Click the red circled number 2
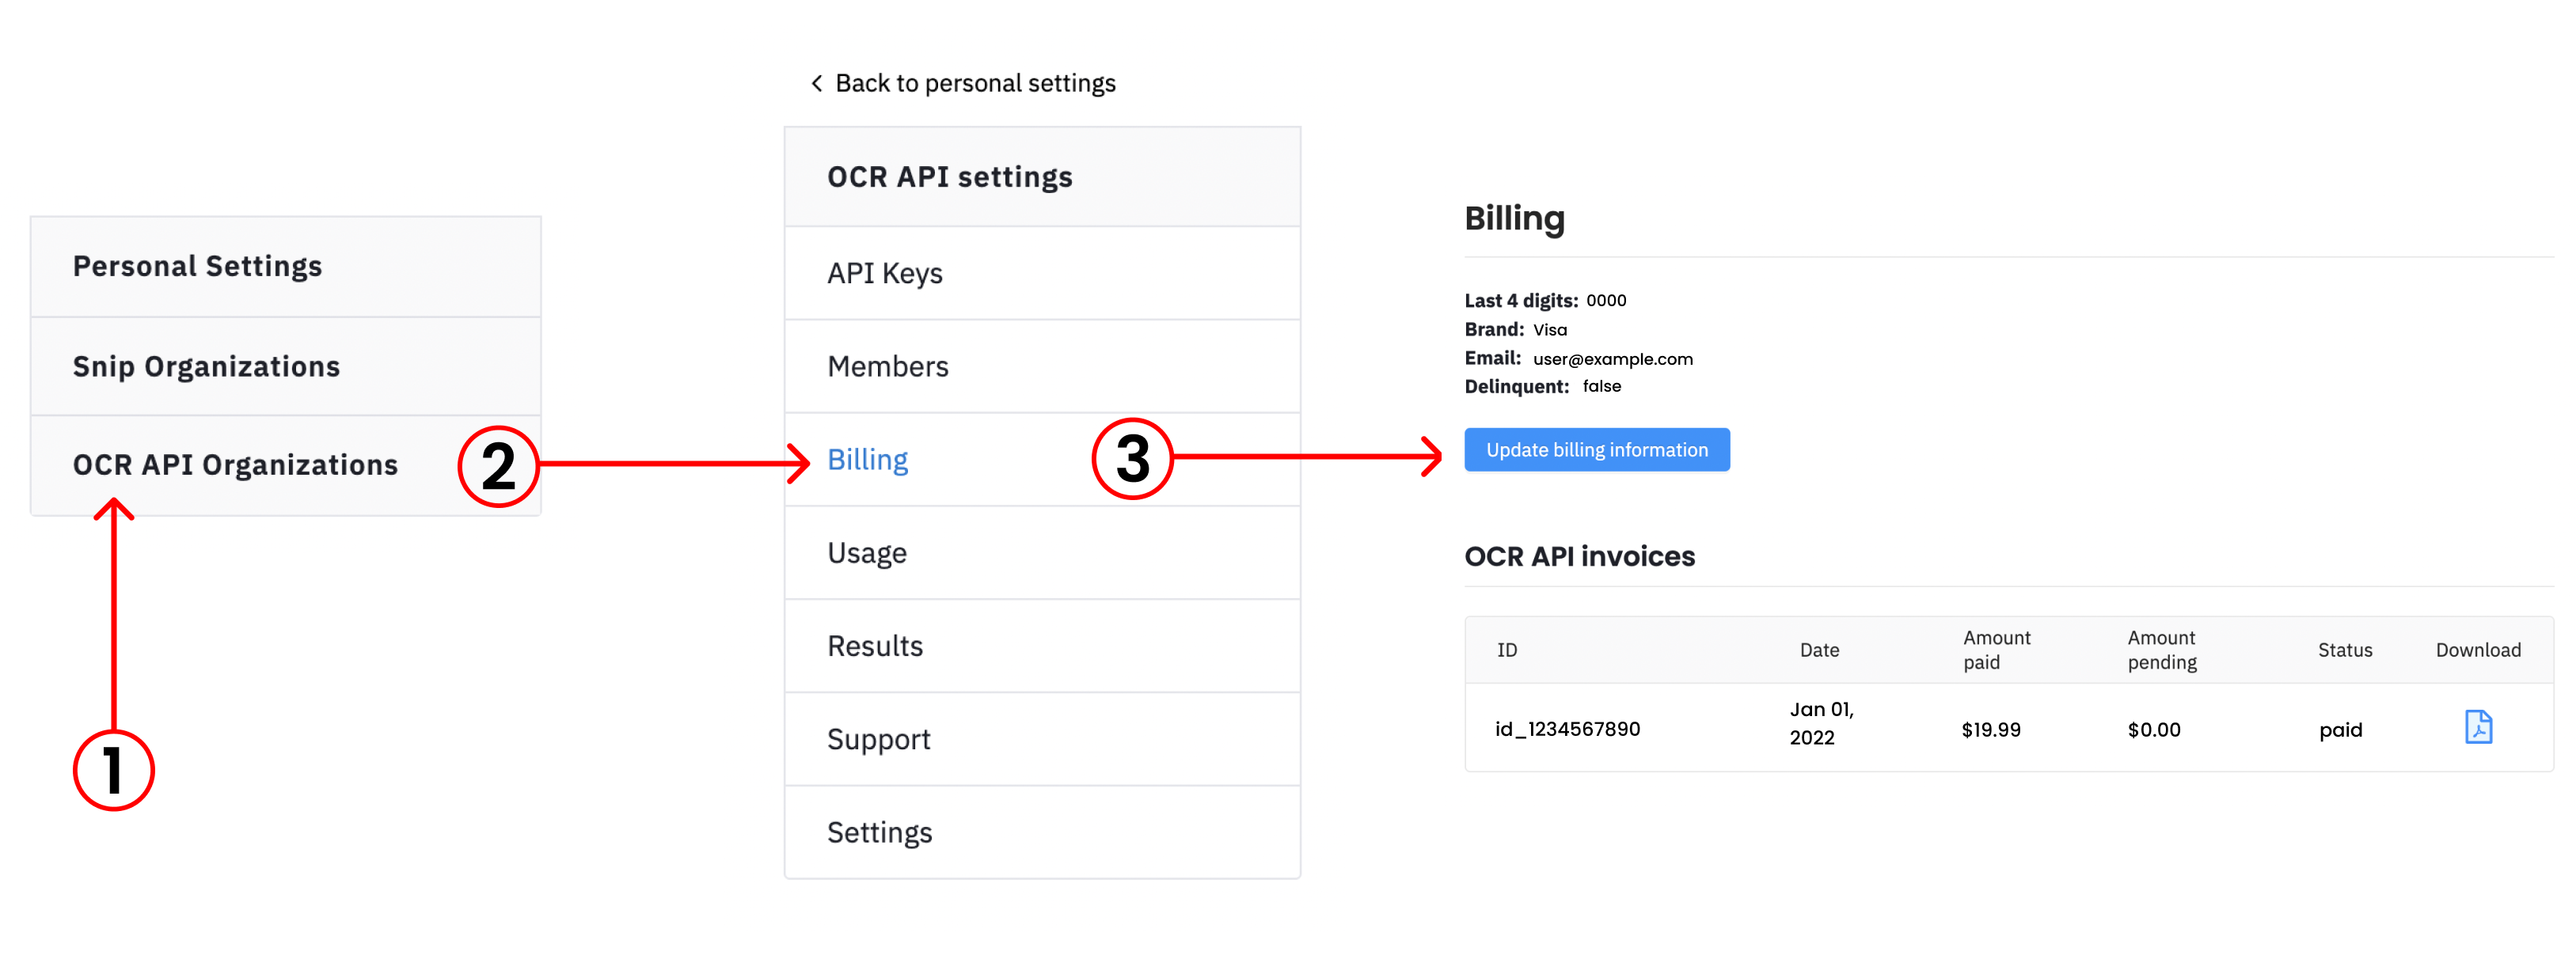The width and height of the screenshot is (2576, 959). pos(498,466)
